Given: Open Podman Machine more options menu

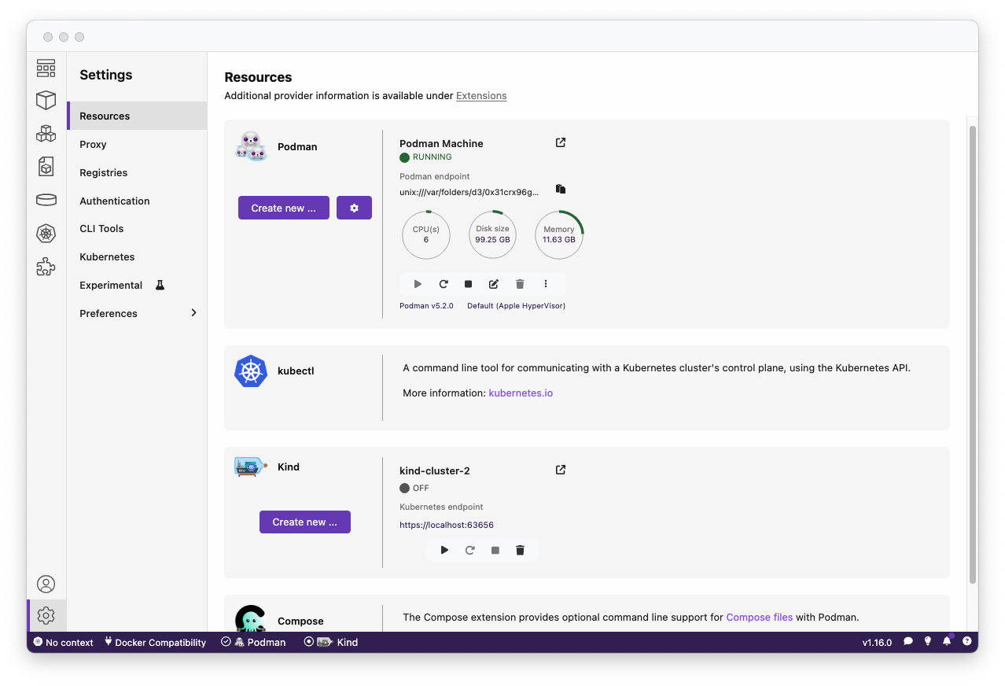Looking at the screenshot, I should (546, 284).
